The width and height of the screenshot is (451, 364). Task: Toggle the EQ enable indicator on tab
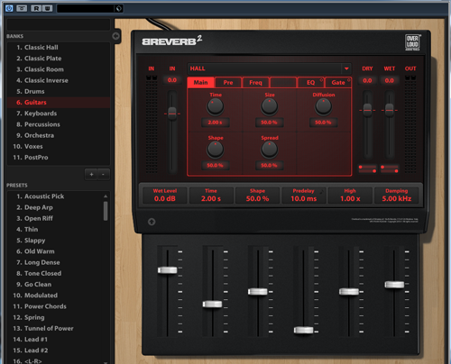[x=321, y=80]
